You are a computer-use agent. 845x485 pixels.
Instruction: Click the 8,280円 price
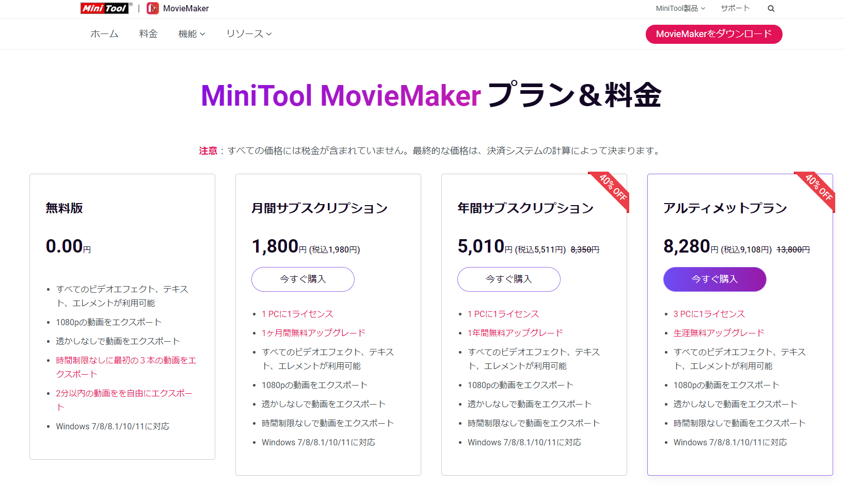(x=691, y=246)
